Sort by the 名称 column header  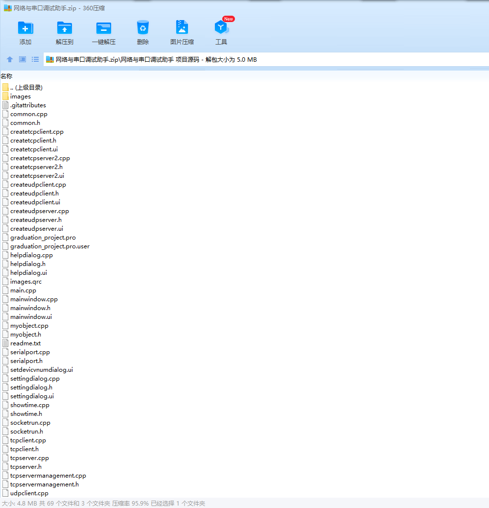point(6,76)
